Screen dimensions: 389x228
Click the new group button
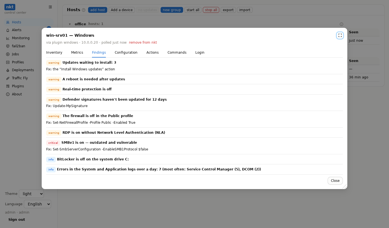tap(172, 10)
